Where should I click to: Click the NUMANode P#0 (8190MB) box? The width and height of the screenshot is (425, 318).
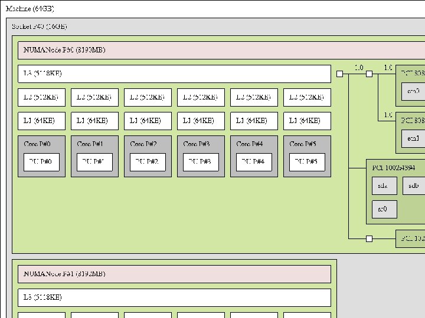point(221,50)
